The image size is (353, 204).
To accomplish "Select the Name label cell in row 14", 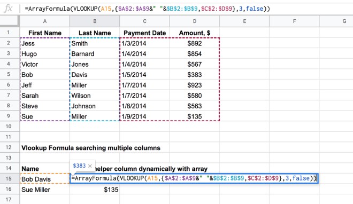I will pos(45,169).
